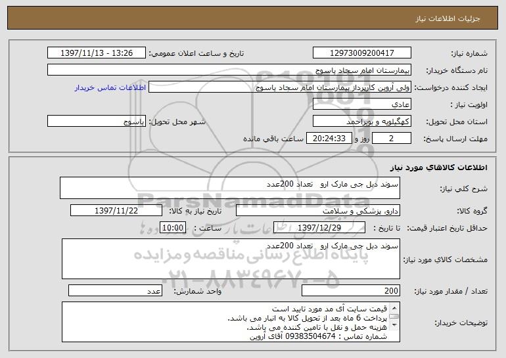Click the label شهر محل تحویل
The image size is (506, 358).
[177, 122]
